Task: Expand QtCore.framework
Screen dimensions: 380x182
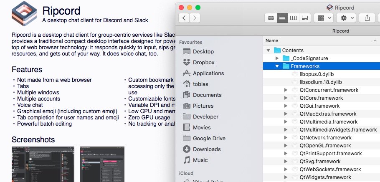Action: (286, 98)
